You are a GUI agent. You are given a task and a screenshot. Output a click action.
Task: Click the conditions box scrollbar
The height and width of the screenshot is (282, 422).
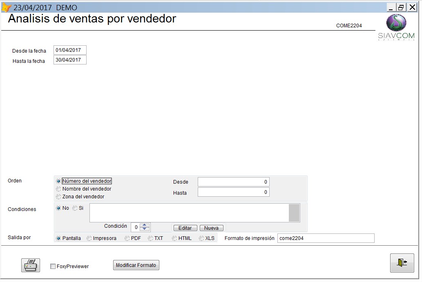coord(294,213)
